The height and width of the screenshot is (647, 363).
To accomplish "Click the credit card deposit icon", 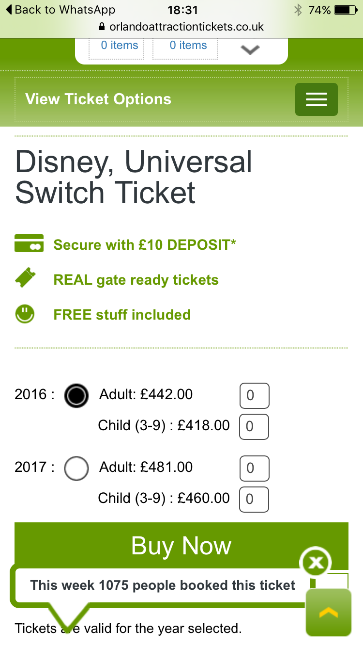I will click(29, 243).
